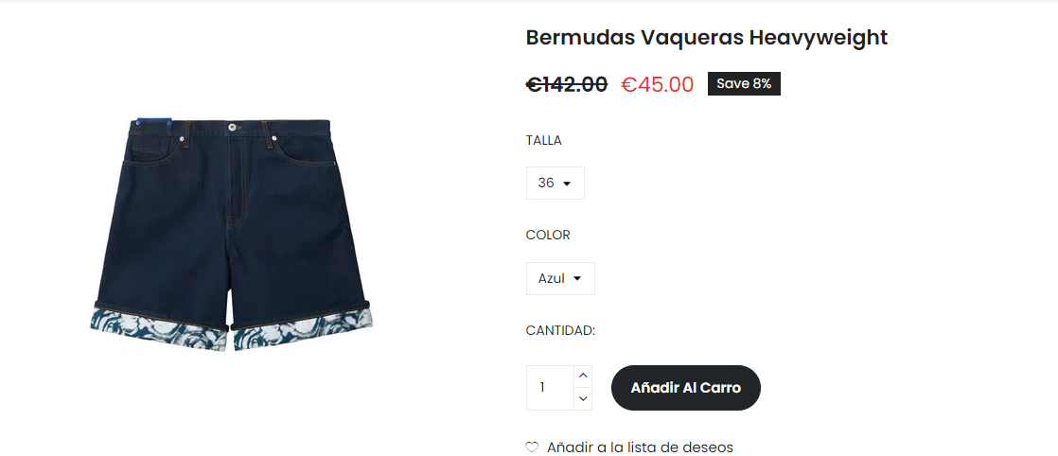
Task: Click the Bermudas Vaqueras Heavyweight title
Action: pyautogui.click(x=707, y=38)
